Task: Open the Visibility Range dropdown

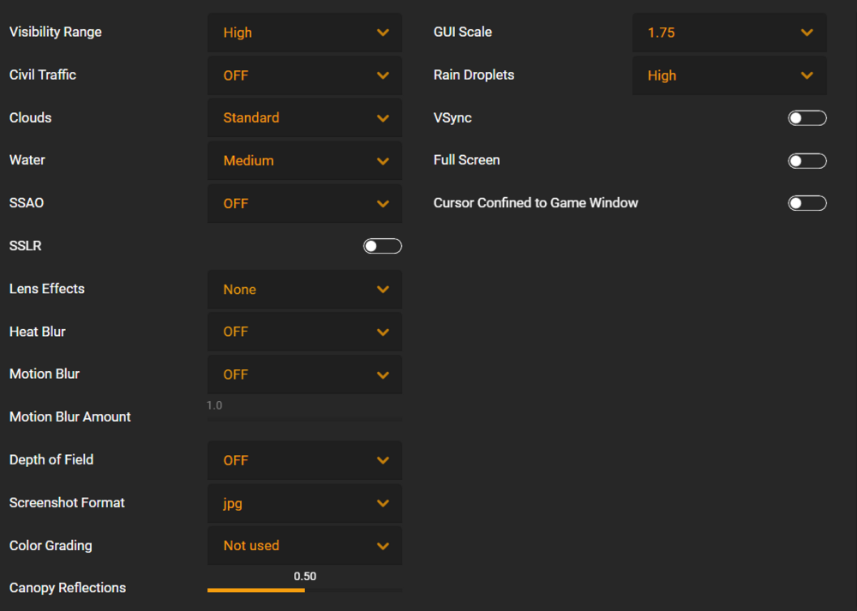Action: point(303,33)
